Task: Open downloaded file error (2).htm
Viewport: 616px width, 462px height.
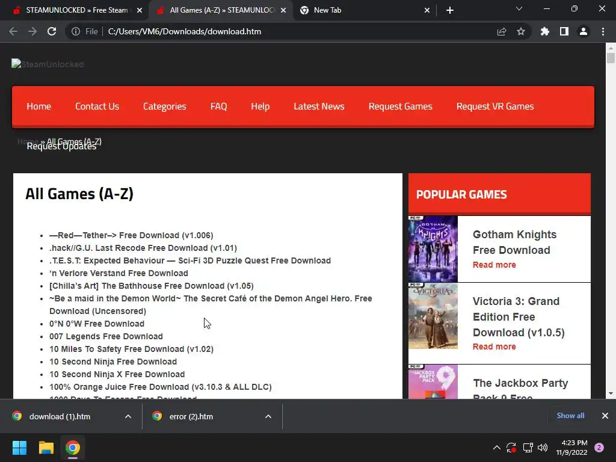Action: (x=191, y=416)
